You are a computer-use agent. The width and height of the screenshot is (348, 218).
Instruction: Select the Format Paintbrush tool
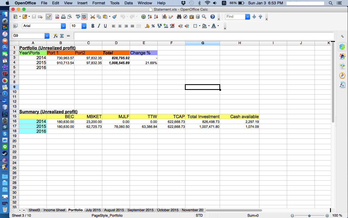tap(114, 17)
